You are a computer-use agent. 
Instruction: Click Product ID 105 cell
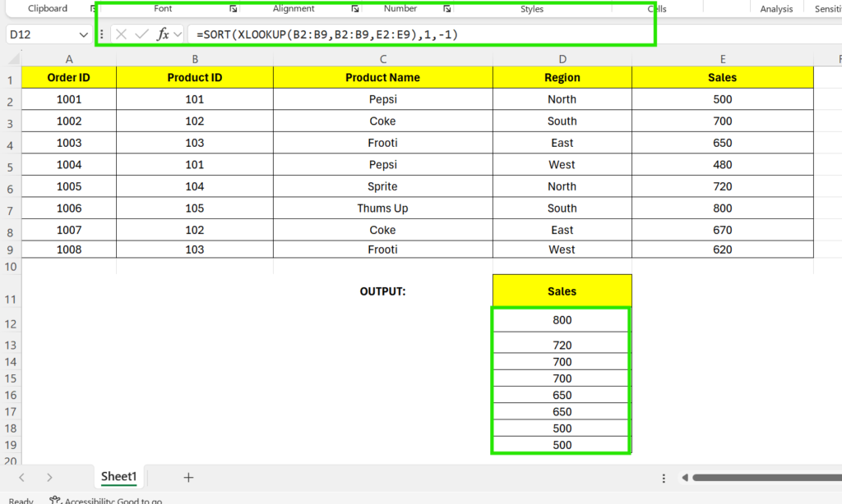[195, 208]
